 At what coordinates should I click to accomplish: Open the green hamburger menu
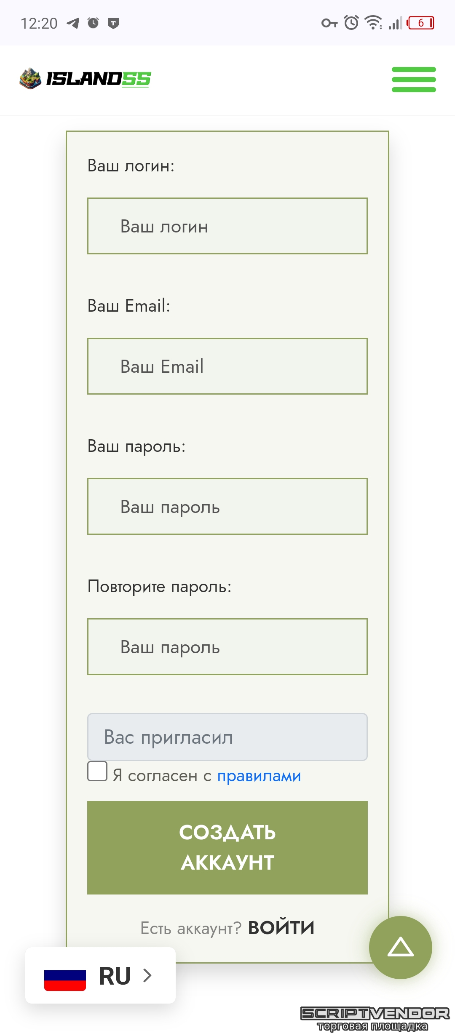[x=414, y=79]
